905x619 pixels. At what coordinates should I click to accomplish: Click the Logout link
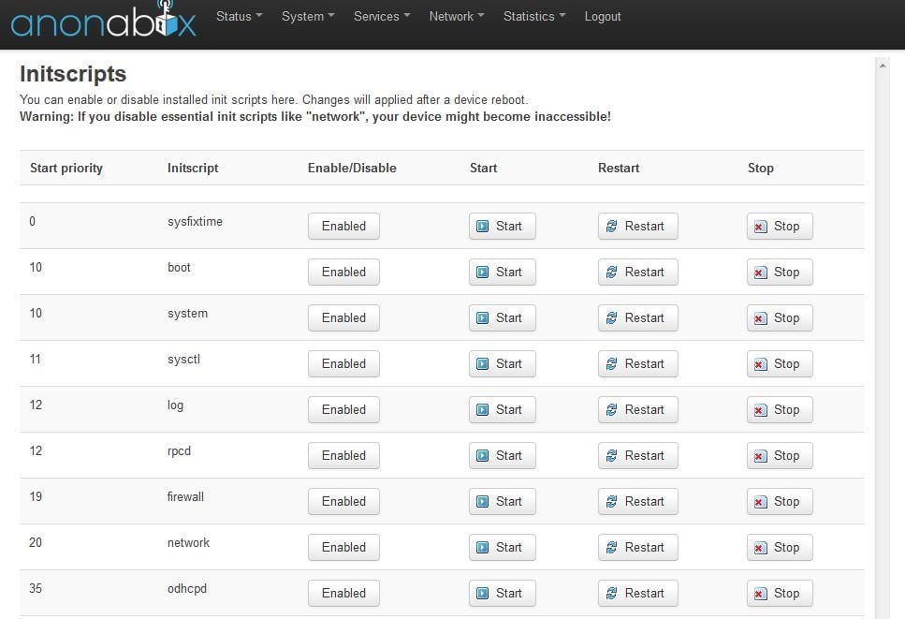point(603,16)
